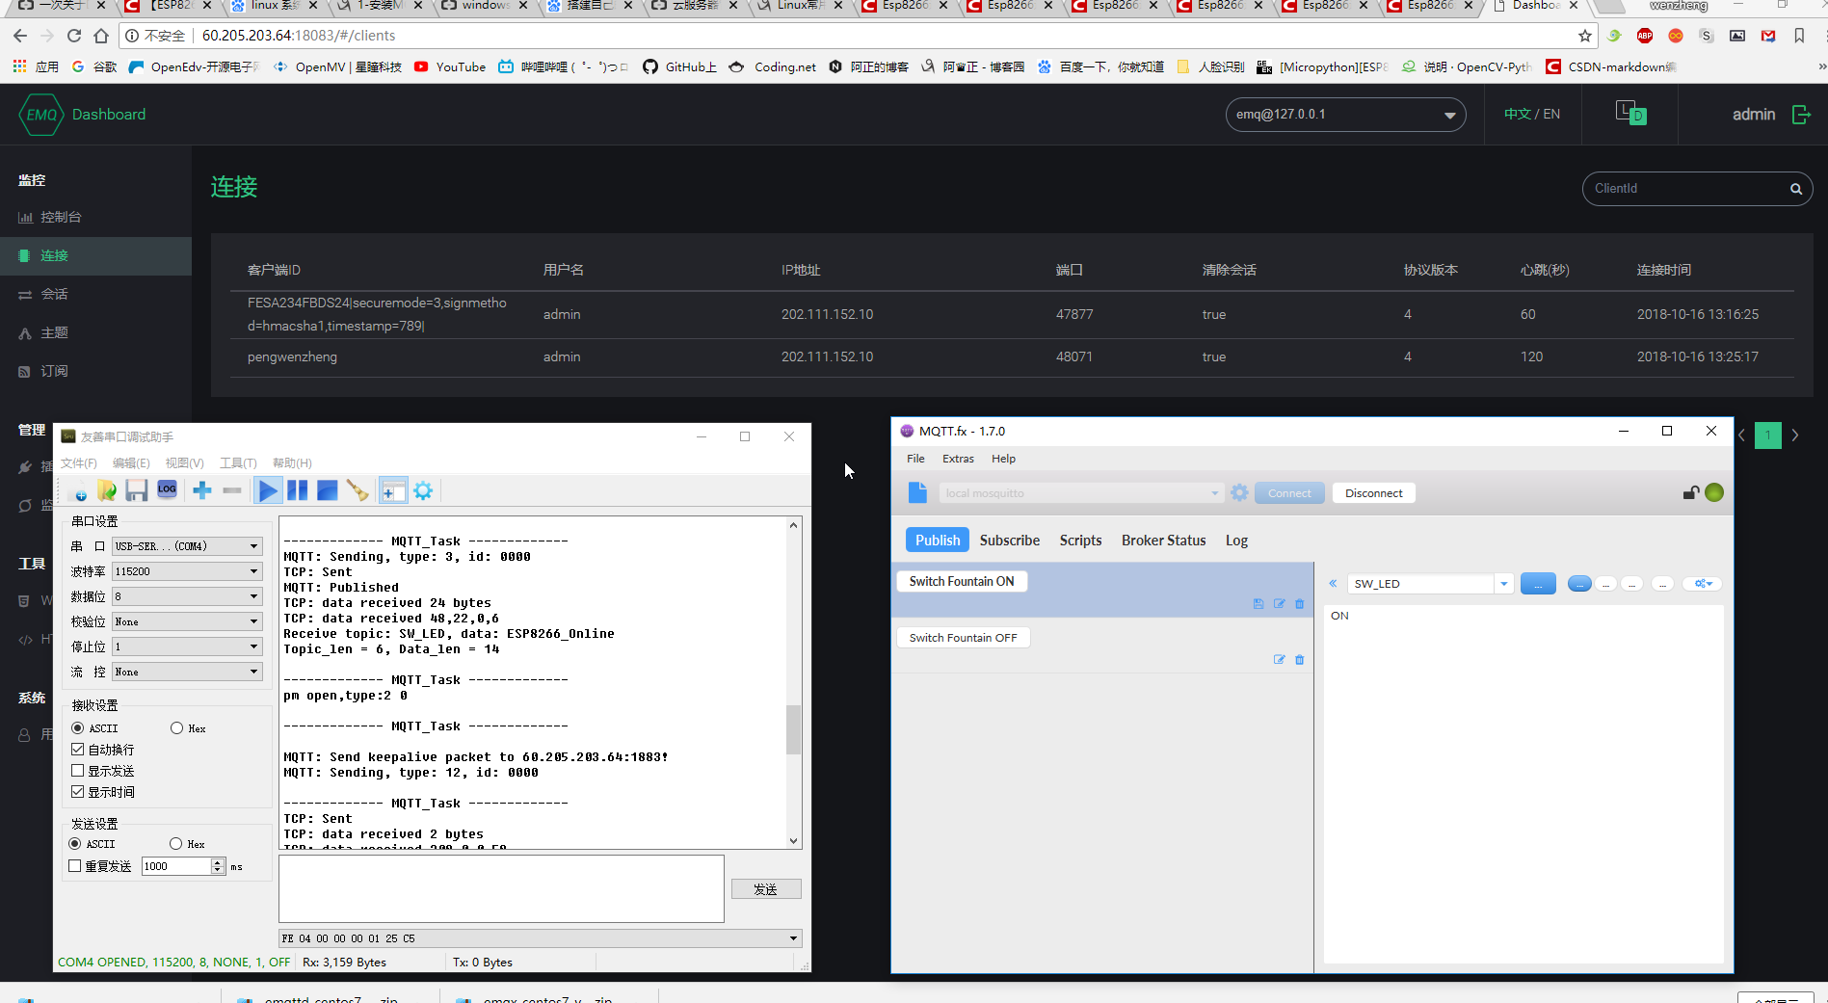
Task: Click the pause icon in serial tool toolbar
Action: pyautogui.click(x=298, y=490)
